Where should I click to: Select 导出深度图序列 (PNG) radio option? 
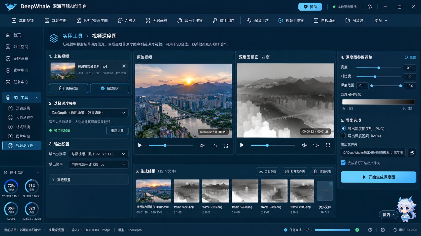pos(343,129)
